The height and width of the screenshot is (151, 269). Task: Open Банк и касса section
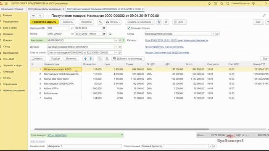[x=10, y=28]
